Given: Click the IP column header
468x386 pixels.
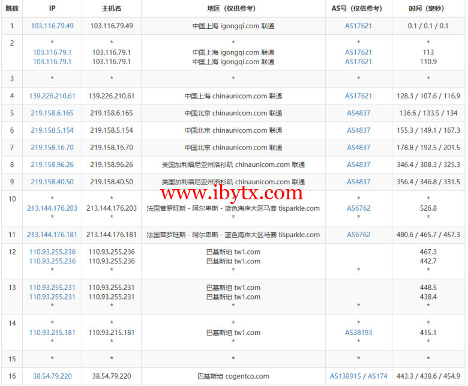Looking at the screenshot, I should 52,8.
